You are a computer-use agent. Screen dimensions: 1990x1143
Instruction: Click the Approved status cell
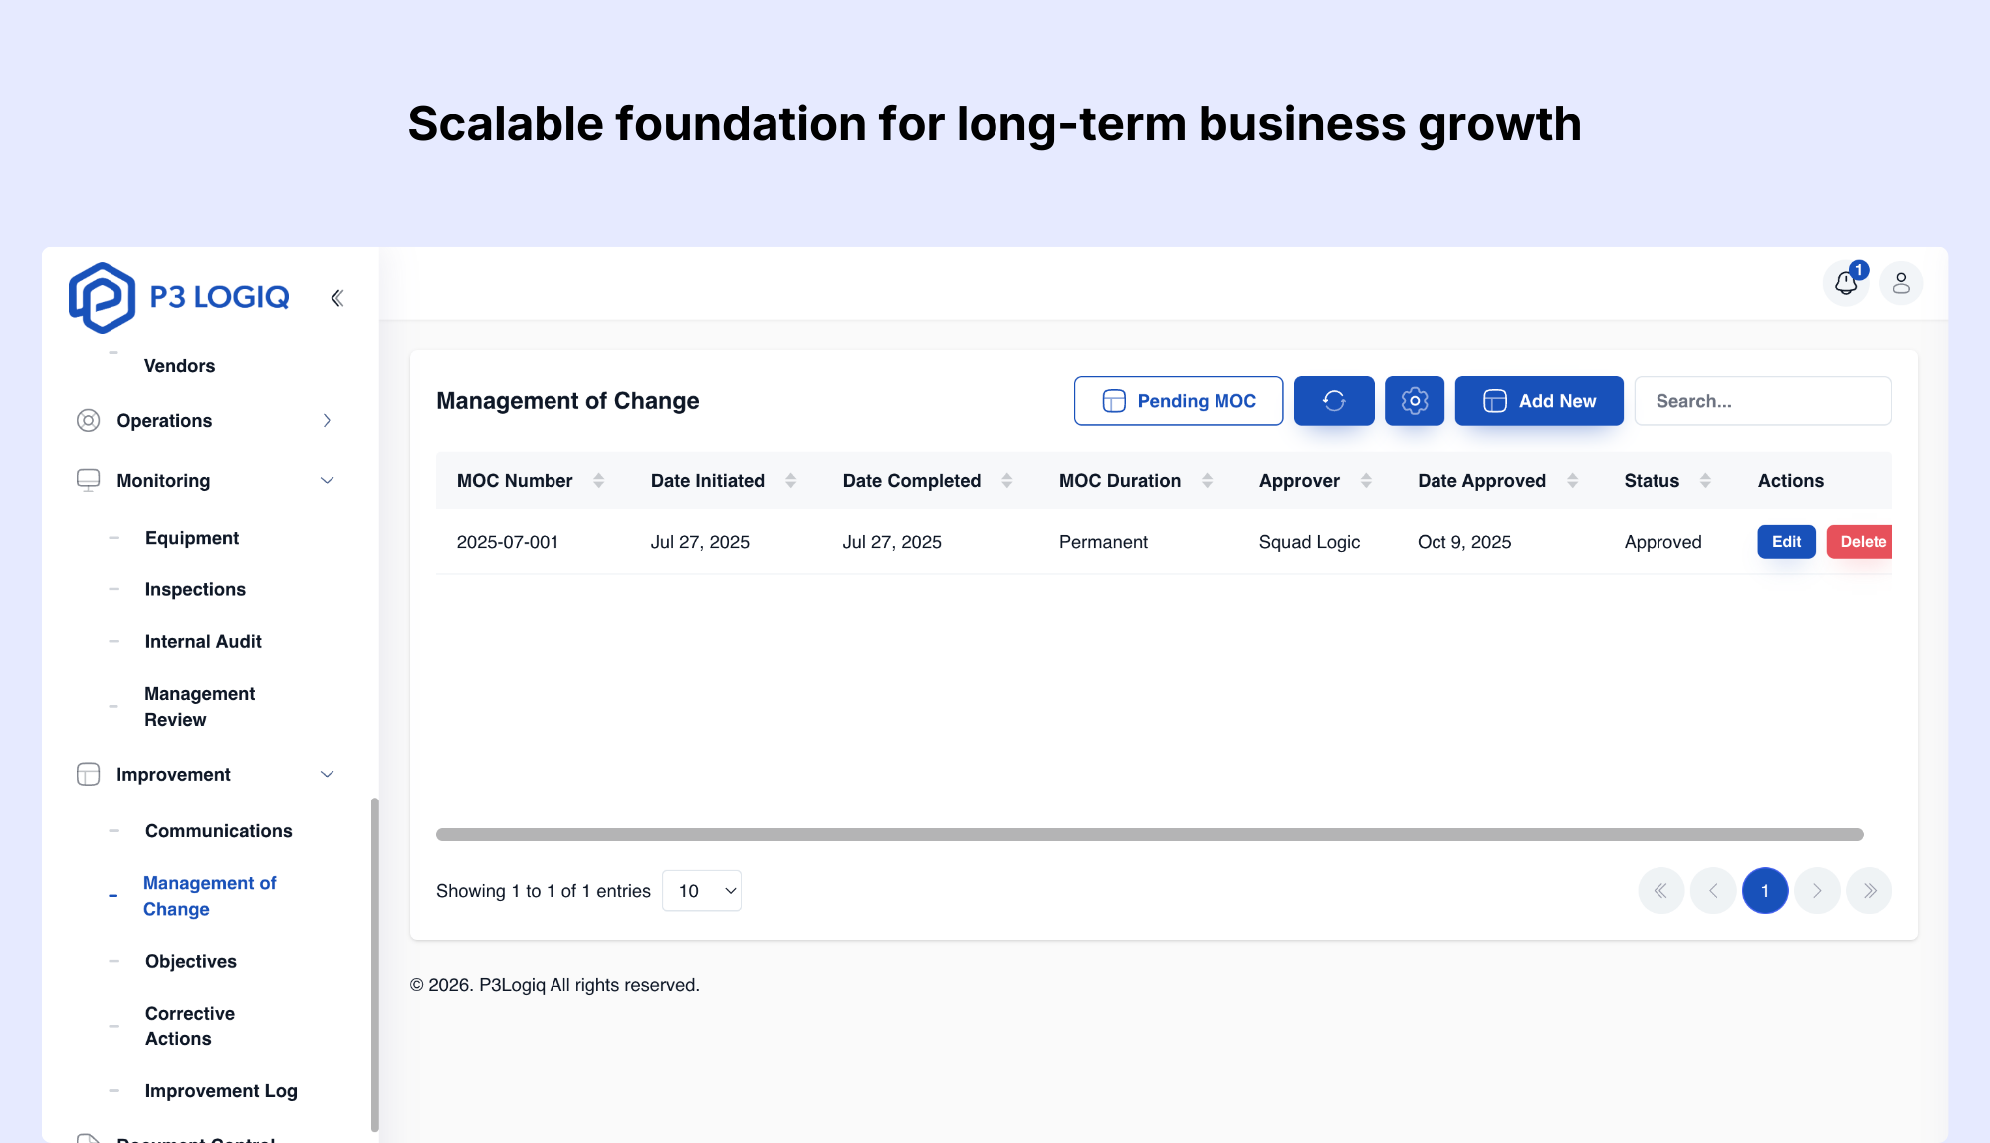coord(1662,542)
